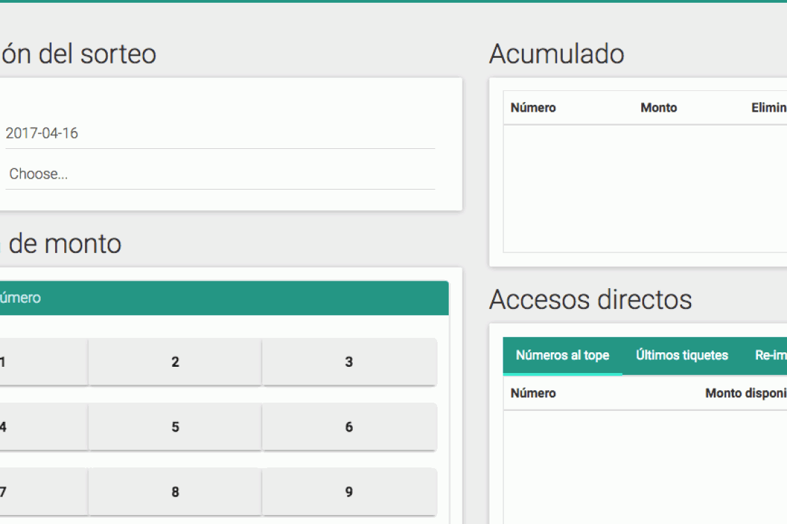Click the Monto disponi column header
Viewport: 787px width, 524px height.
coord(745,393)
